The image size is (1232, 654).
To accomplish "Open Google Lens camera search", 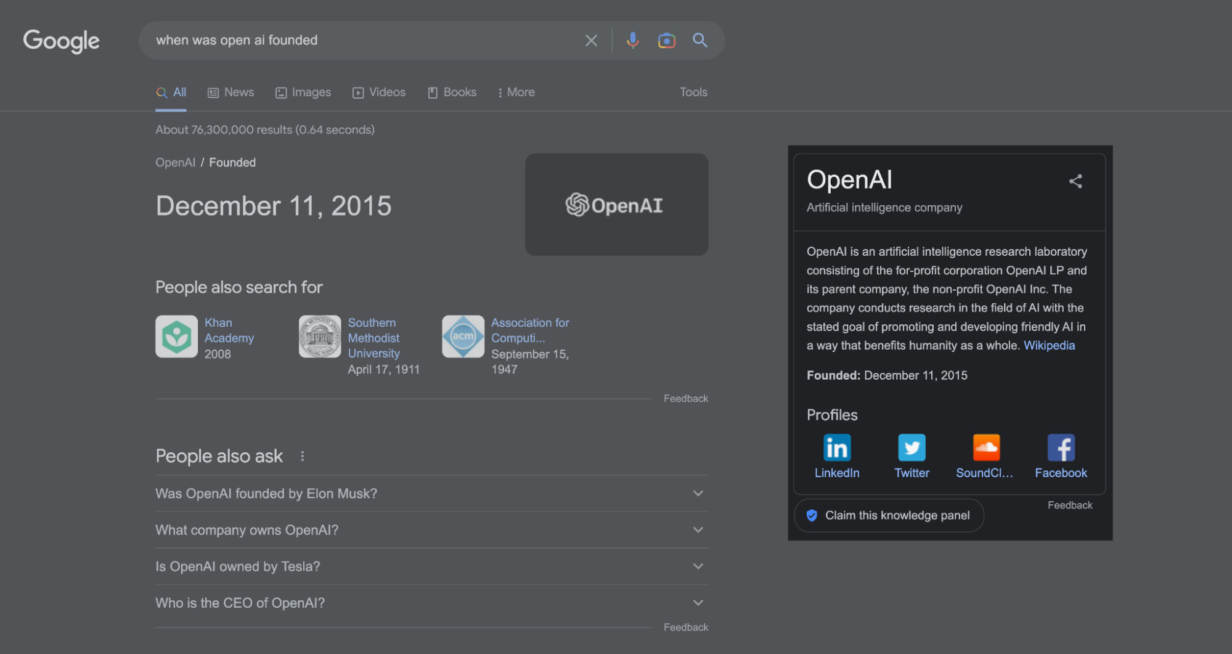I will (666, 41).
